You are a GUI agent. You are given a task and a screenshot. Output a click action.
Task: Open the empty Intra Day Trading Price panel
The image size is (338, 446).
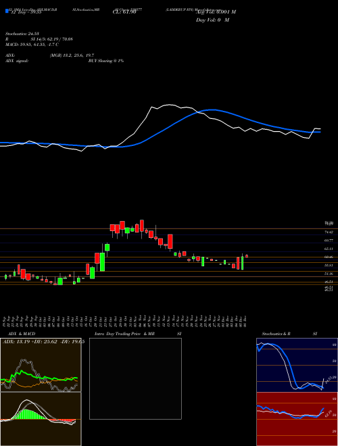[x=135, y=378]
